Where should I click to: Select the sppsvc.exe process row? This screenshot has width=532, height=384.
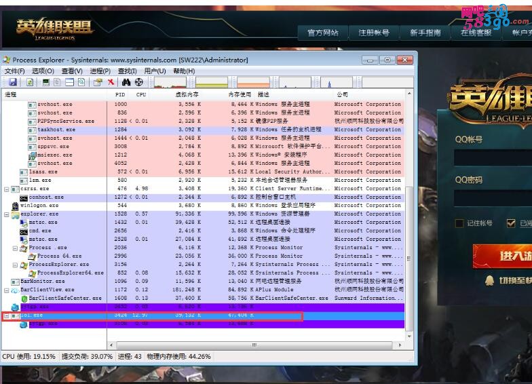[x=204, y=147]
